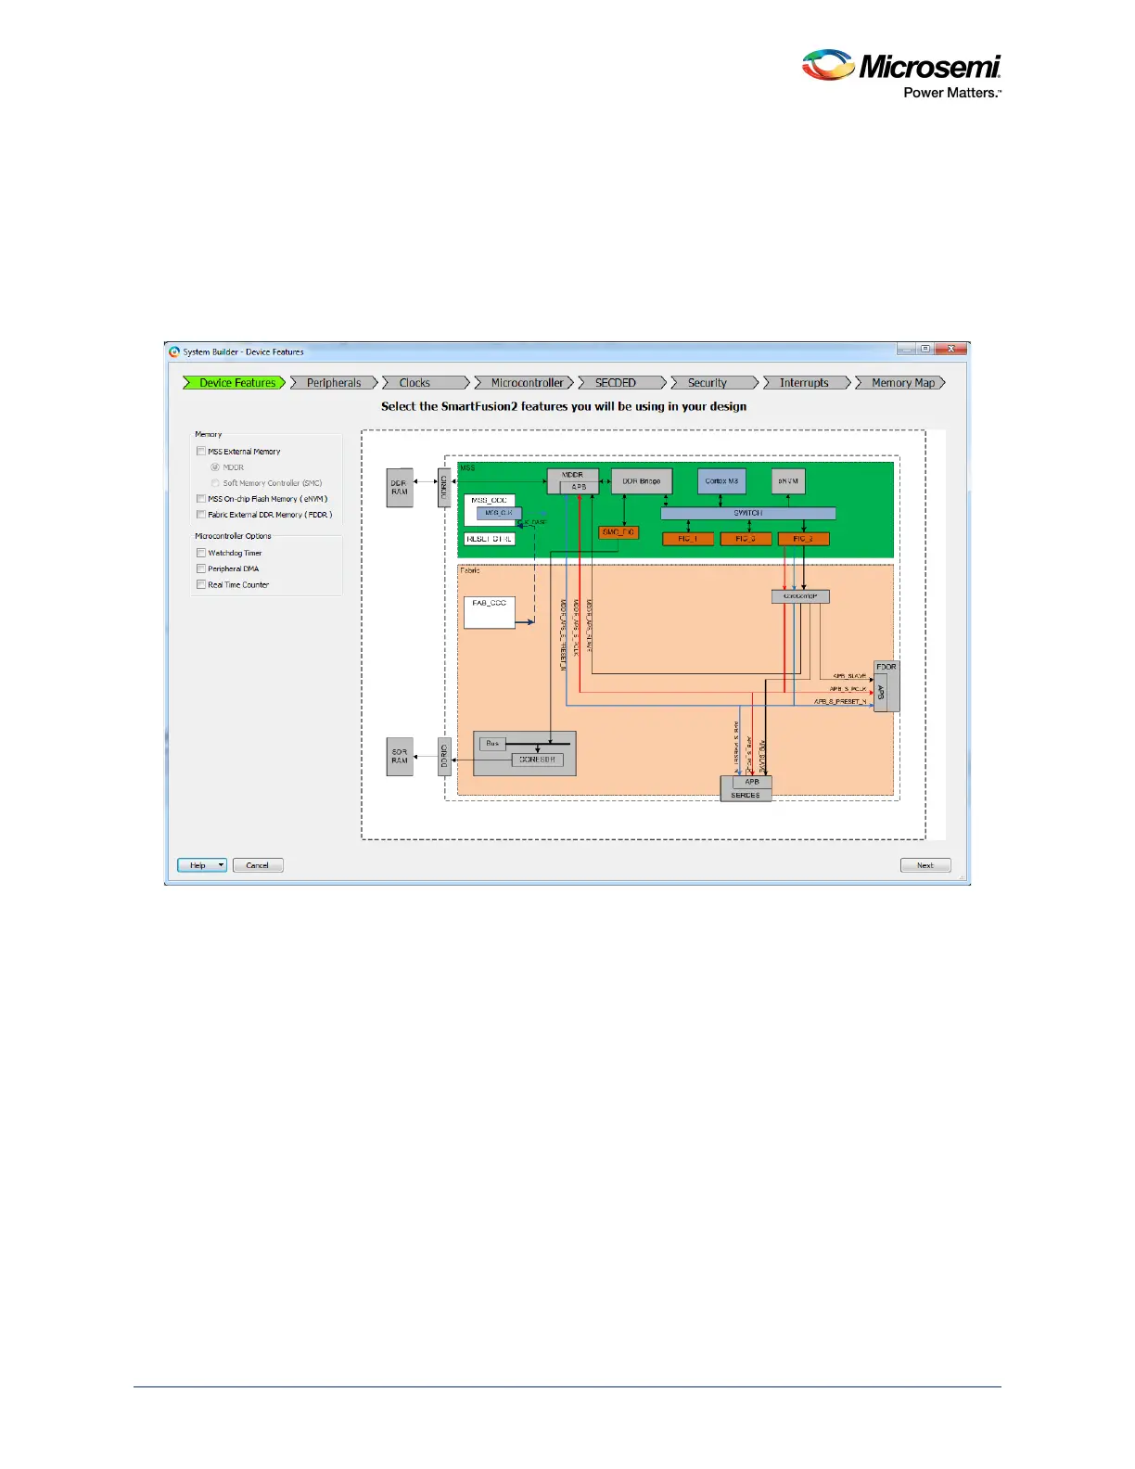This screenshot has height=1469, width=1135.
Task: Minimize the System Builder window
Action: coord(906,349)
